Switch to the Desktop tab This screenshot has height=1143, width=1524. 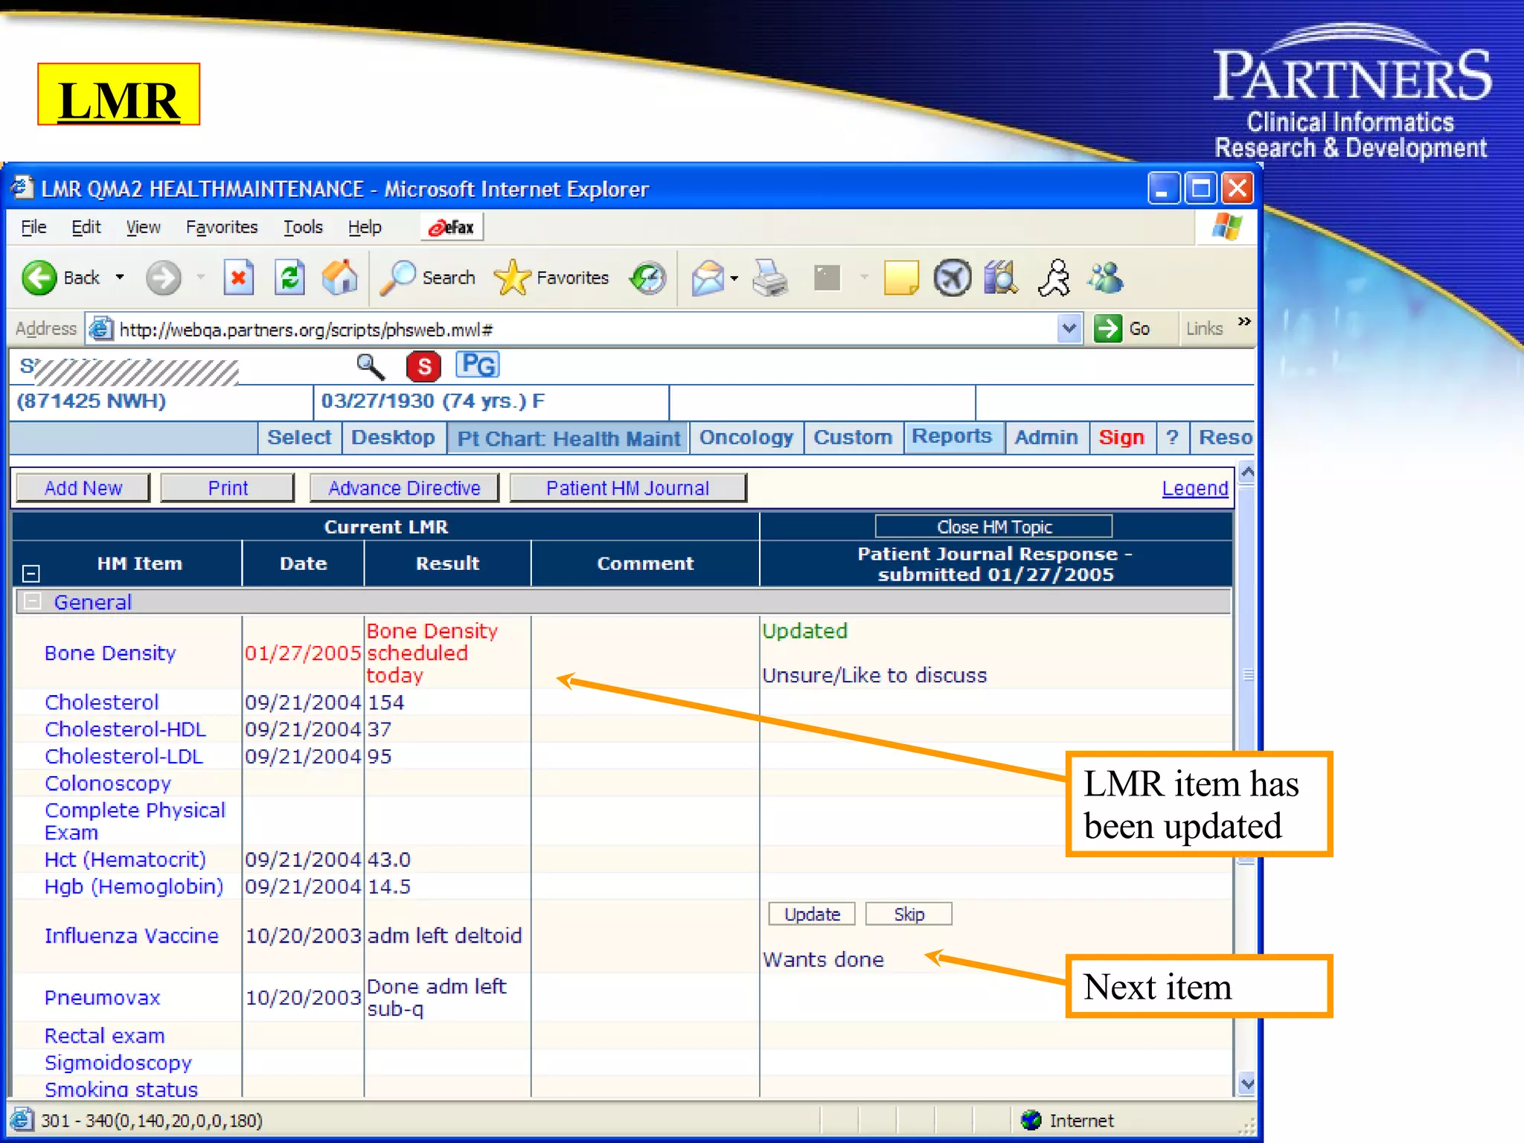click(393, 438)
